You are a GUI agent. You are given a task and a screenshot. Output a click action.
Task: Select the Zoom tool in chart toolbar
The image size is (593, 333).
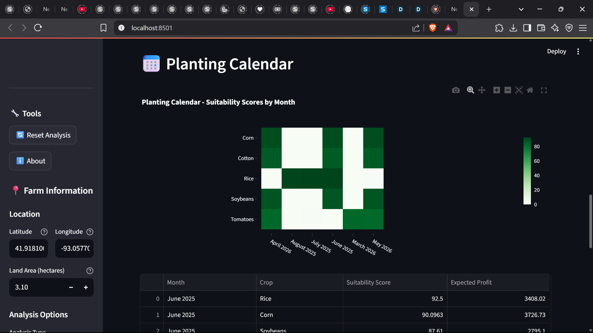tap(470, 90)
